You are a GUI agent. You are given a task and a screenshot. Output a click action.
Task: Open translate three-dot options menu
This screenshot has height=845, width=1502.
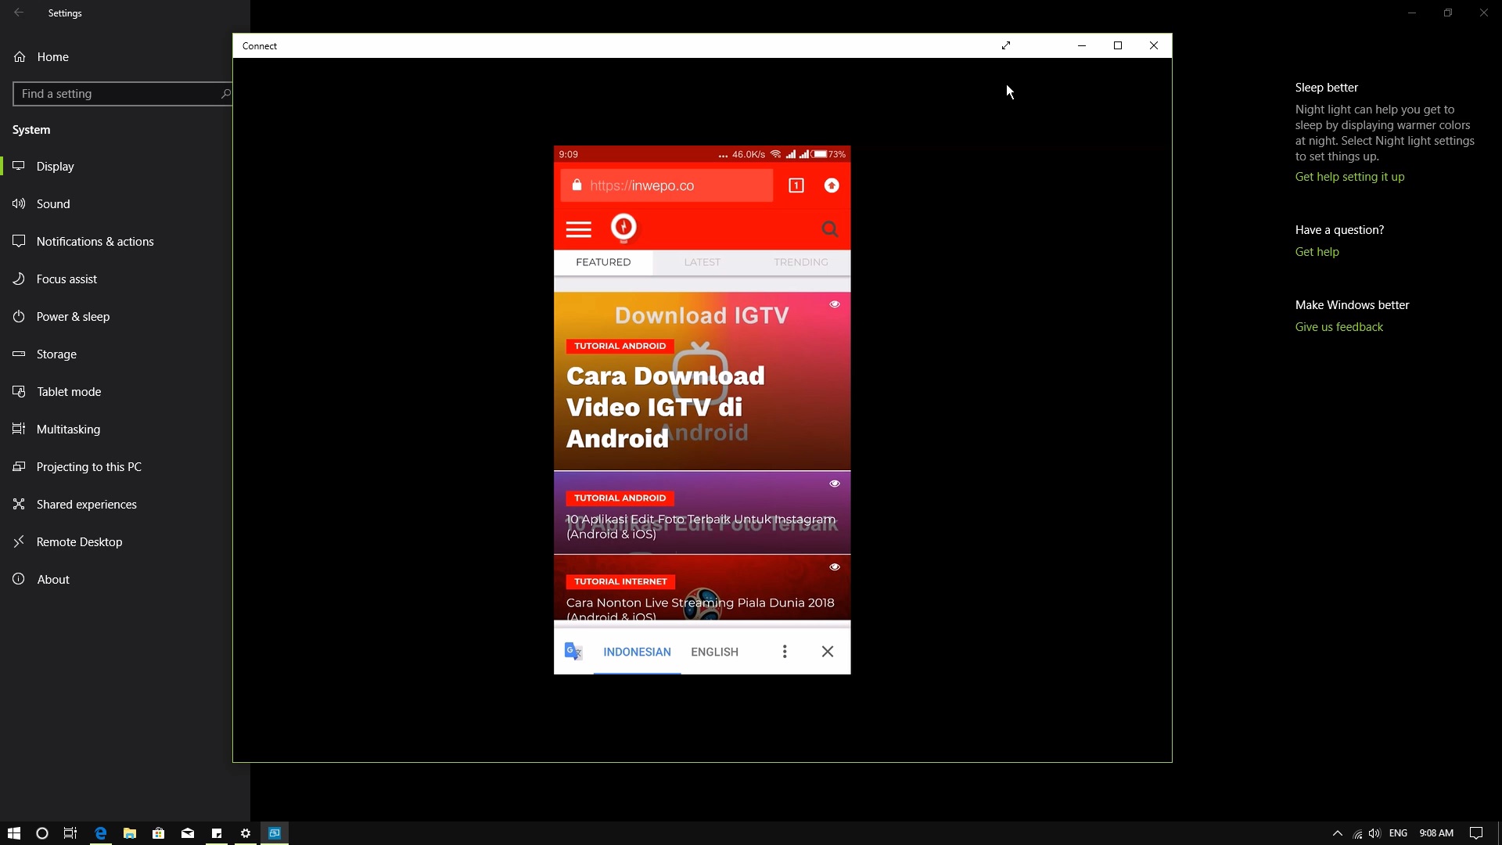(785, 652)
